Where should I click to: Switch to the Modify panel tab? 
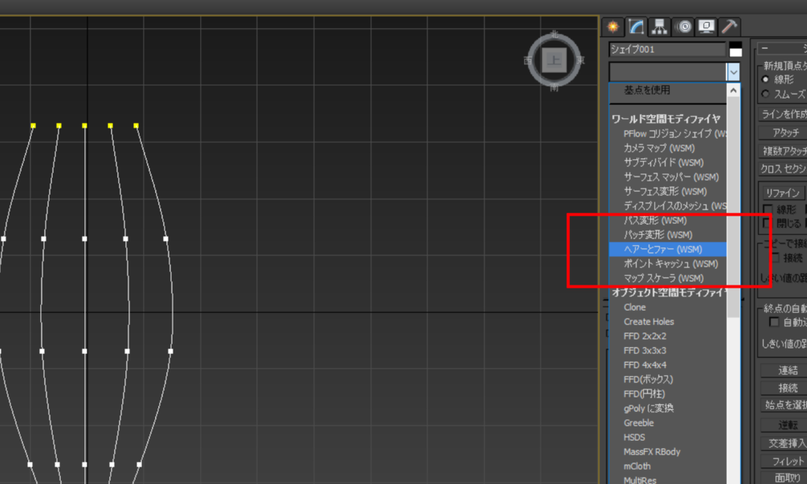click(x=636, y=27)
